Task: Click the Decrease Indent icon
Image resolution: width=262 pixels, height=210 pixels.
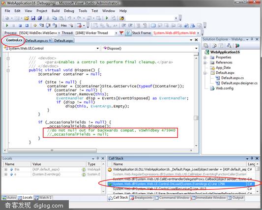Action: tap(124, 26)
